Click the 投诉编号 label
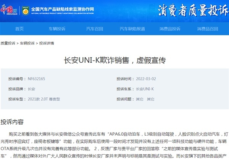The image size is (229, 160). click(17, 79)
